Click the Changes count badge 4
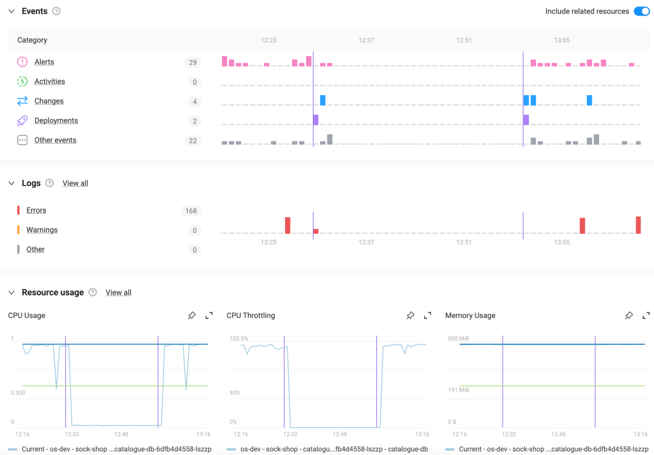Viewport: 654px width, 455px height. 195,102
